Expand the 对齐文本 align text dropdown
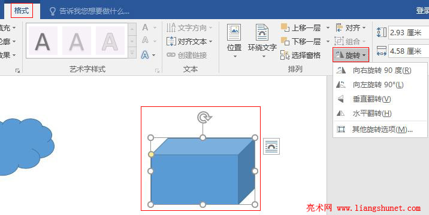The width and height of the screenshot is (429, 215). (189, 42)
